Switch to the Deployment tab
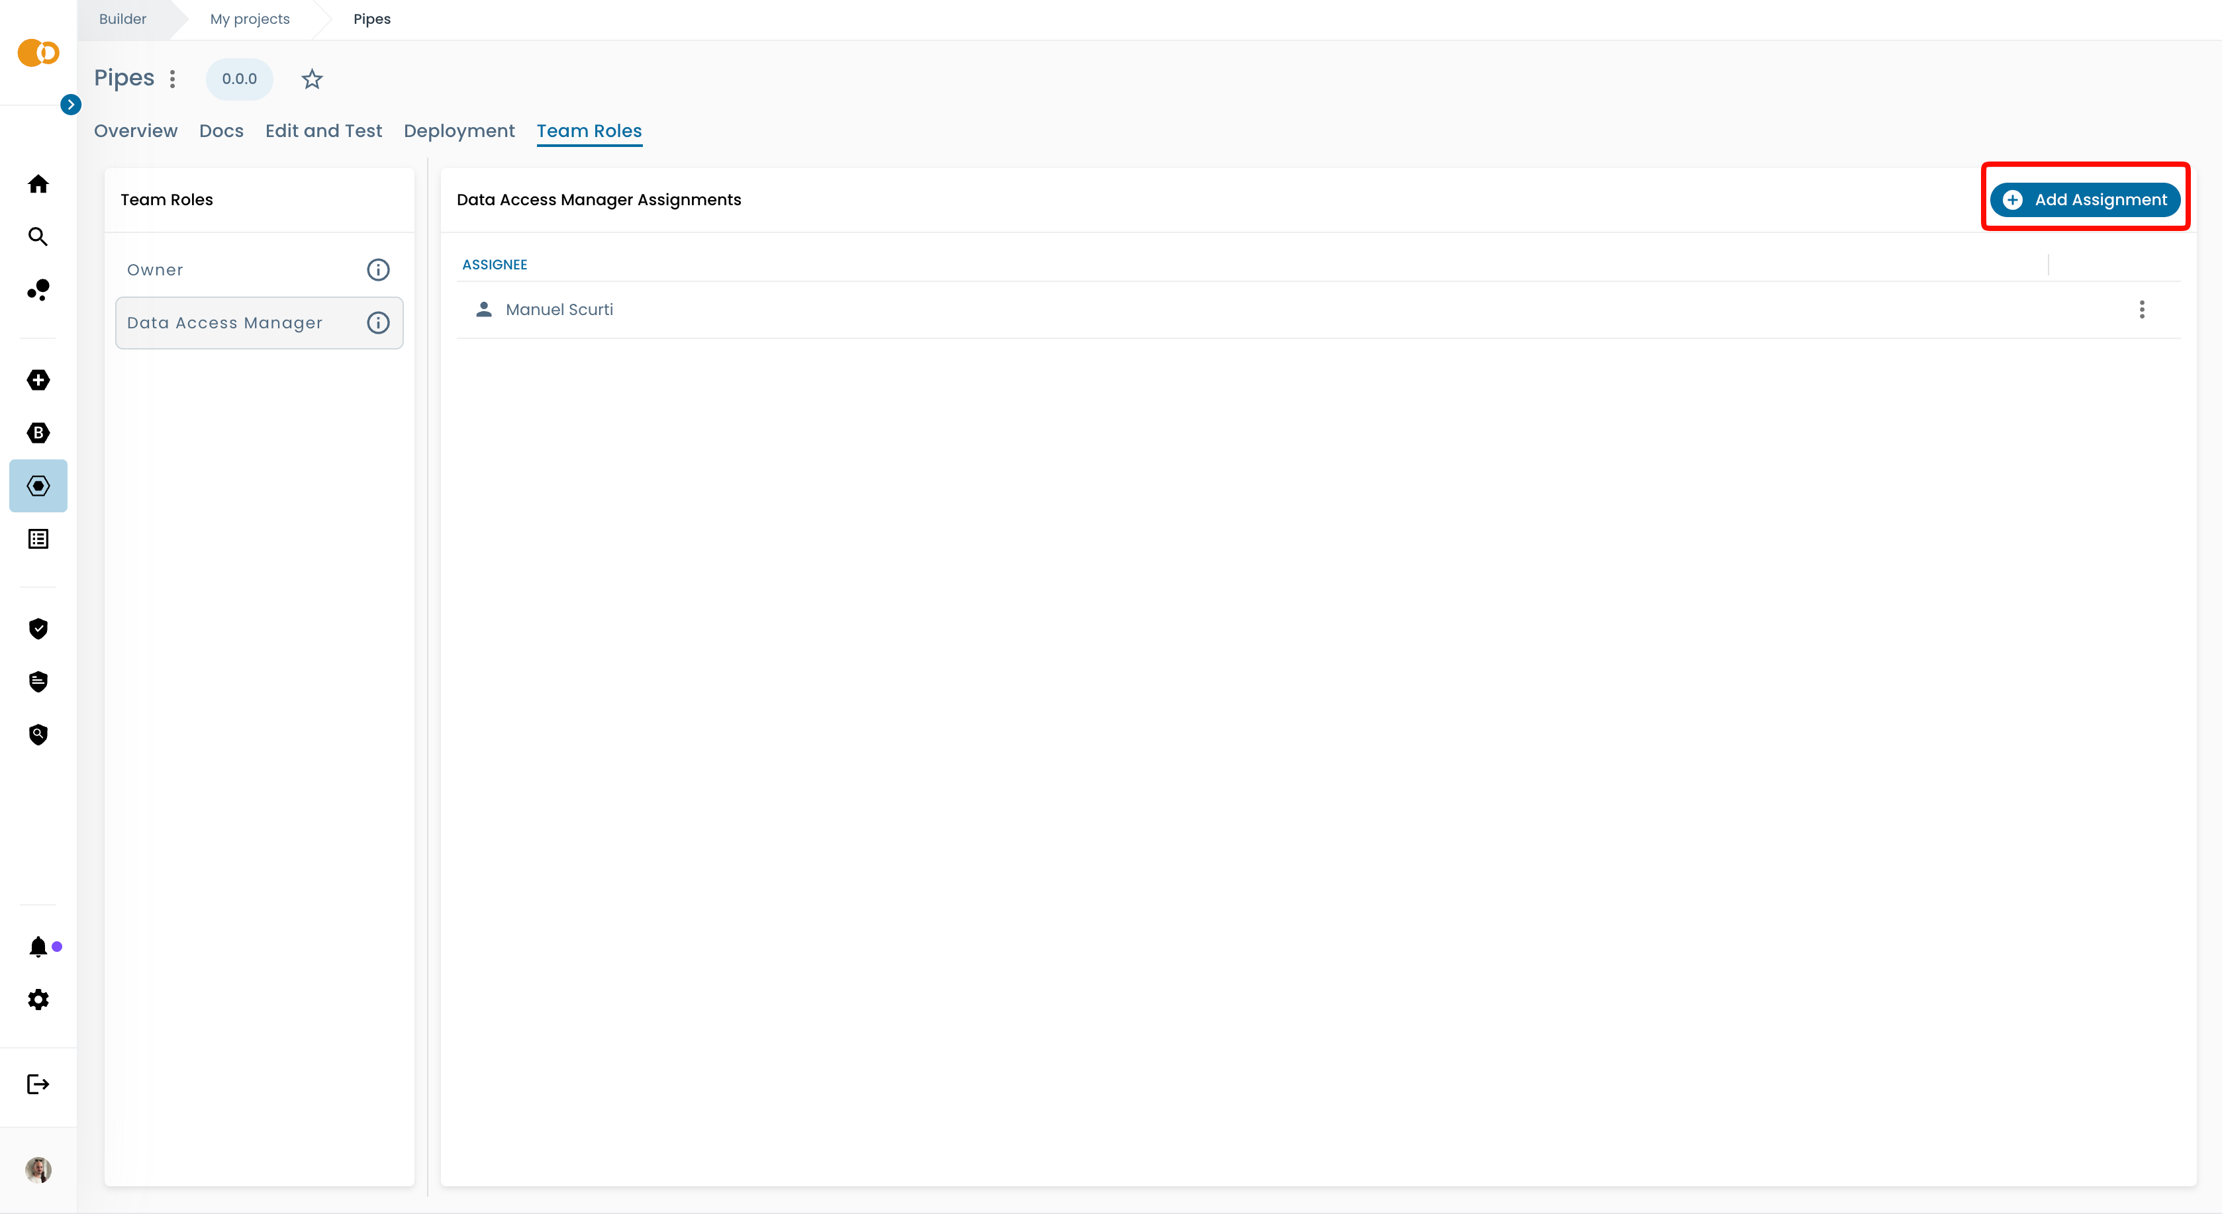 [459, 131]
